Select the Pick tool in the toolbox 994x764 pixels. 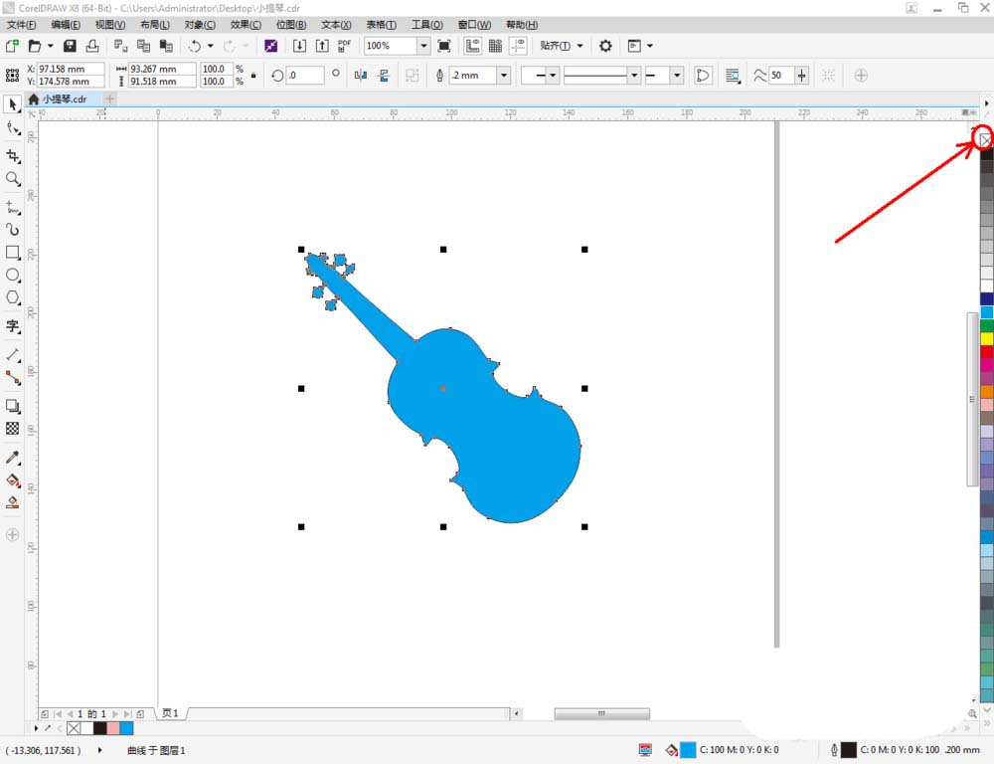click(x=12, y=104)
